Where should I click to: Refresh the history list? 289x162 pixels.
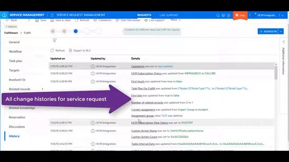pyautogui.click(x=58, y=50)
